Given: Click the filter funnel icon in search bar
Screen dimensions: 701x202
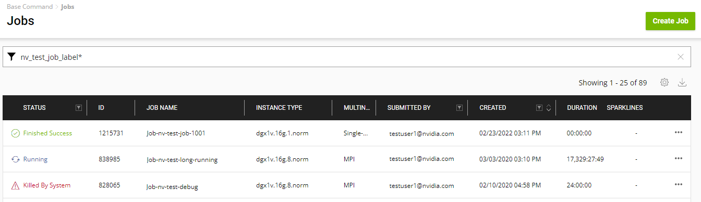Looking at the screenshot, I should click(11, 56).
